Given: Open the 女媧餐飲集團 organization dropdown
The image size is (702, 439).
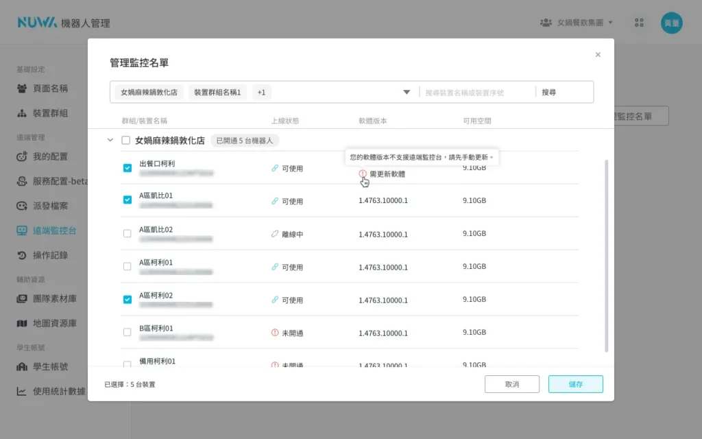Looking at the screenshot, I should click(x=576, y=23).
